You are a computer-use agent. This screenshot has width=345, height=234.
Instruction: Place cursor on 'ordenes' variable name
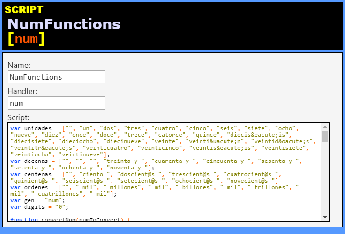point(36,187)
